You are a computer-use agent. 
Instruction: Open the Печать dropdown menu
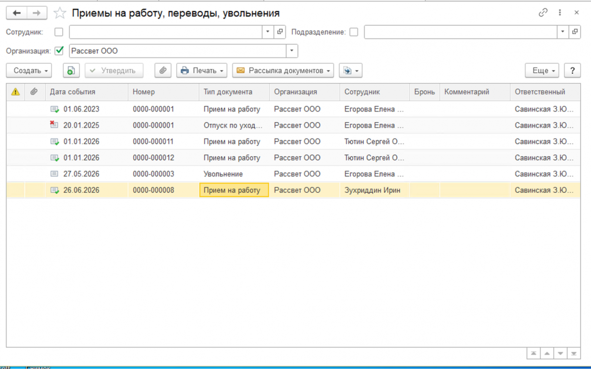tap(202, 71)
